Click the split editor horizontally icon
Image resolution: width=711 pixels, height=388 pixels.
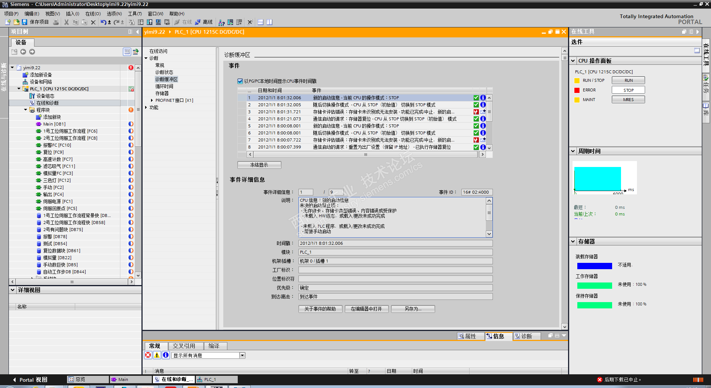coord(261,22)
